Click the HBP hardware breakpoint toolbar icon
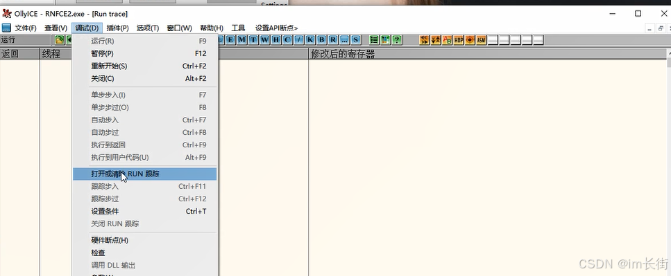This screenshot has height=276, width=671. coord(459,40)
